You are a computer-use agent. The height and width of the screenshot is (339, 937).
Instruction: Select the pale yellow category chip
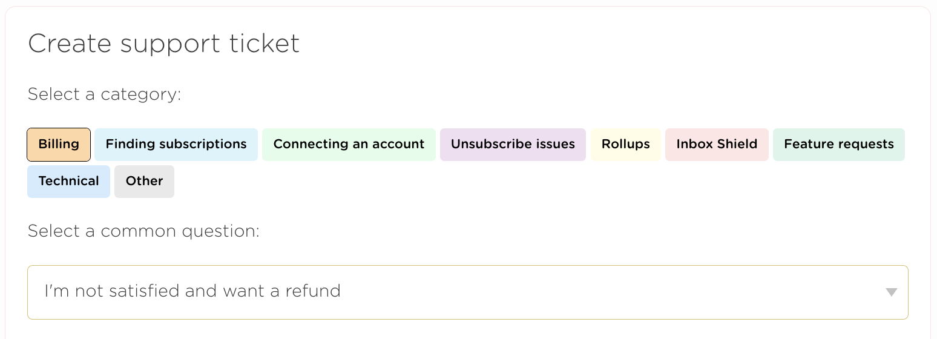[x=625, y=145]
